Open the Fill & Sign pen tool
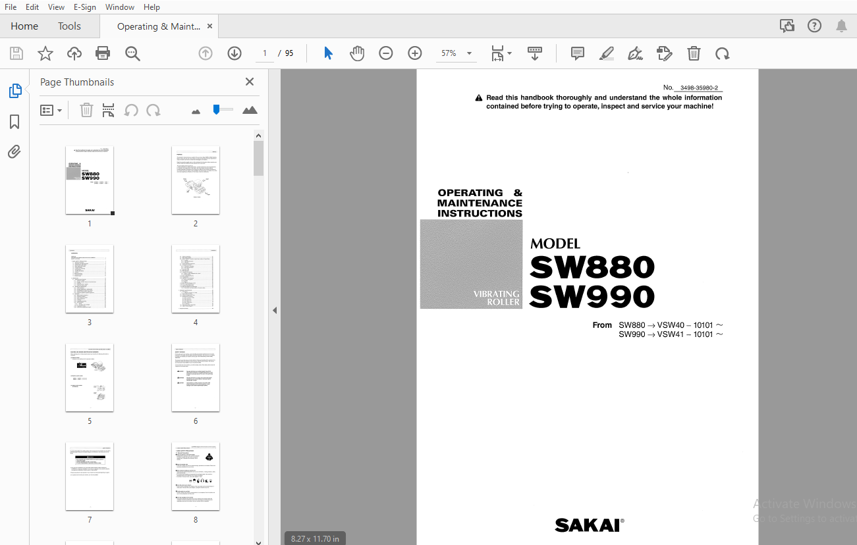 636,53
